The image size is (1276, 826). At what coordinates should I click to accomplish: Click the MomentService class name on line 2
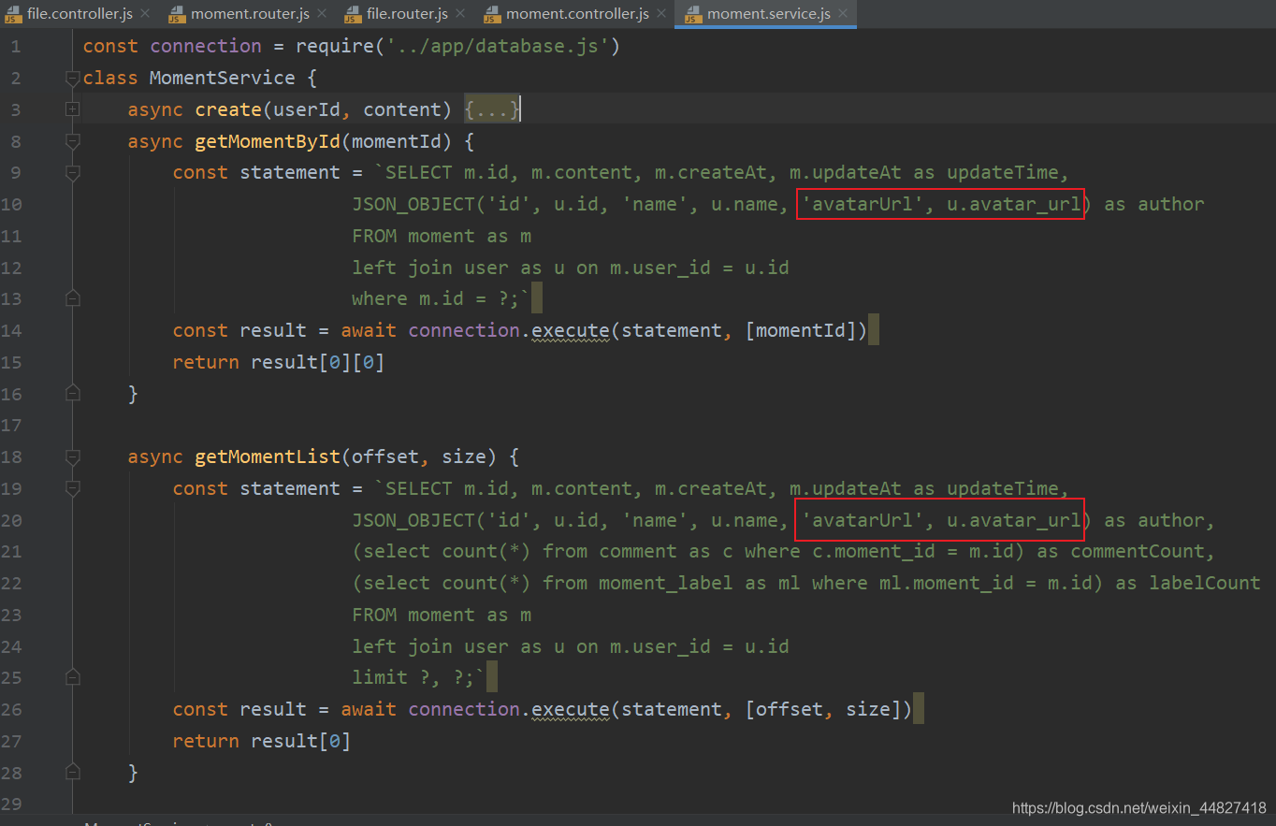[223, 78]
